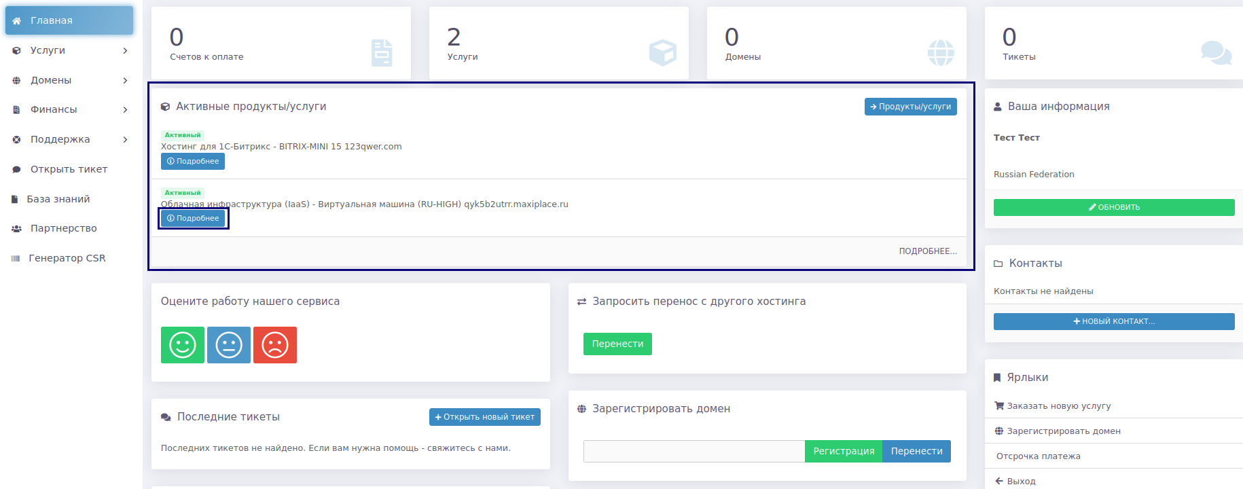Click the people icon beside Партнерство

[x=17, y=228]
